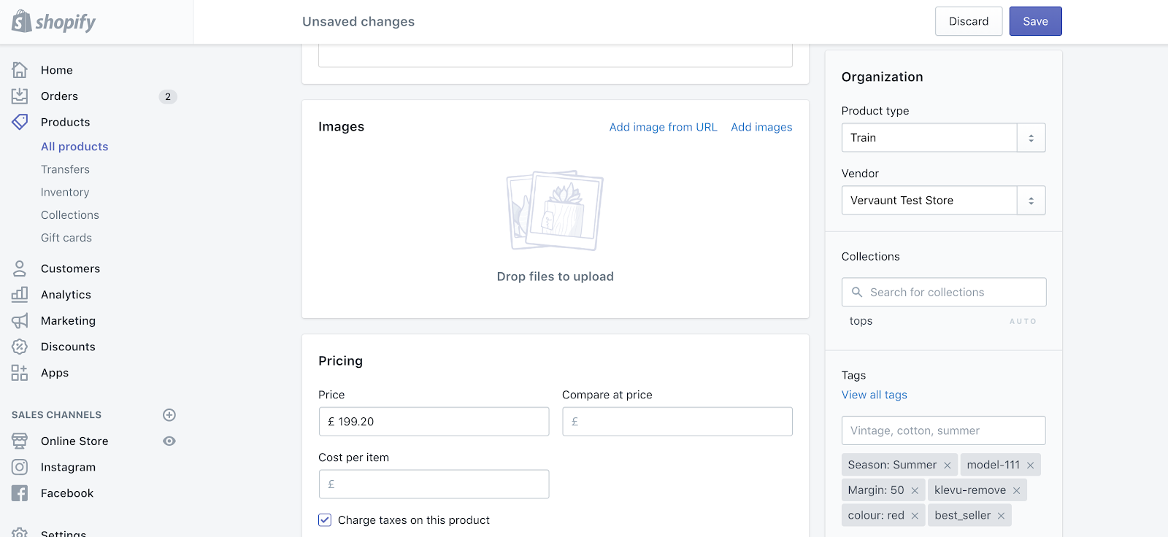This screenshot has height=537, width=1168.
Task: Open Home via its house icon
Action: tap(20, 70)
